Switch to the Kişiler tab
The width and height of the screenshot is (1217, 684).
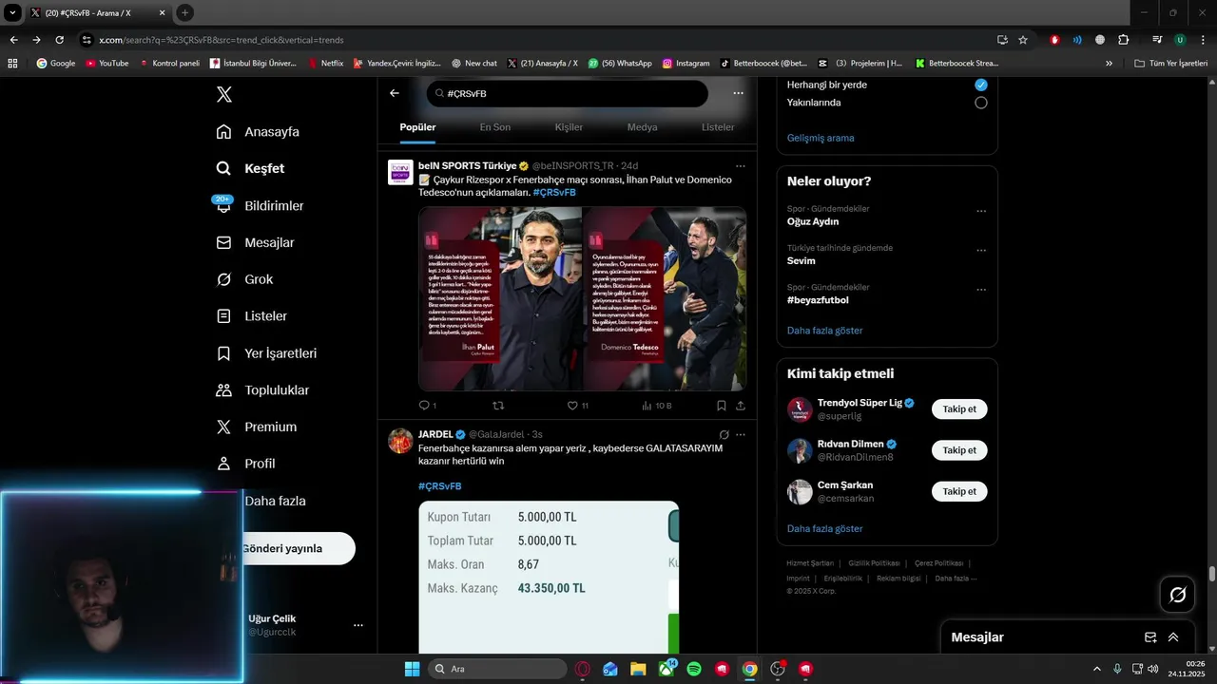pos(569,127)
